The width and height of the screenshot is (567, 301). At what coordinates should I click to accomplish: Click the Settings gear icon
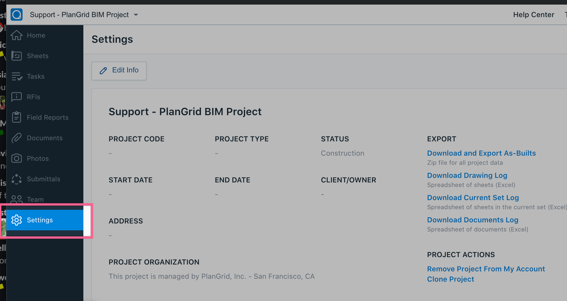(17, 220)
